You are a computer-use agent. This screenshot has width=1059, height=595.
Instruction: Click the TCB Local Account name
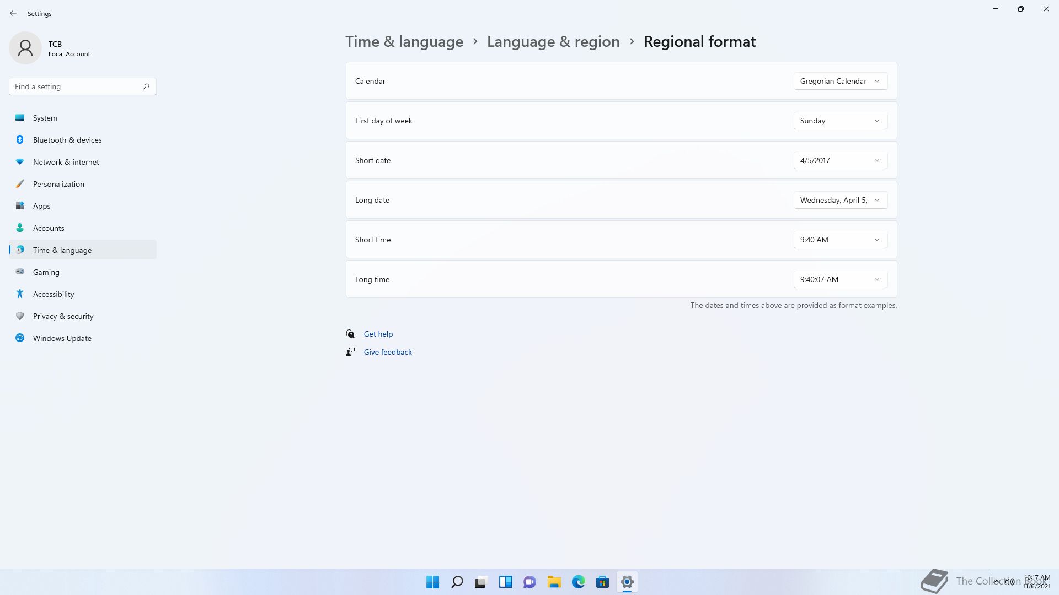(69, 48)
